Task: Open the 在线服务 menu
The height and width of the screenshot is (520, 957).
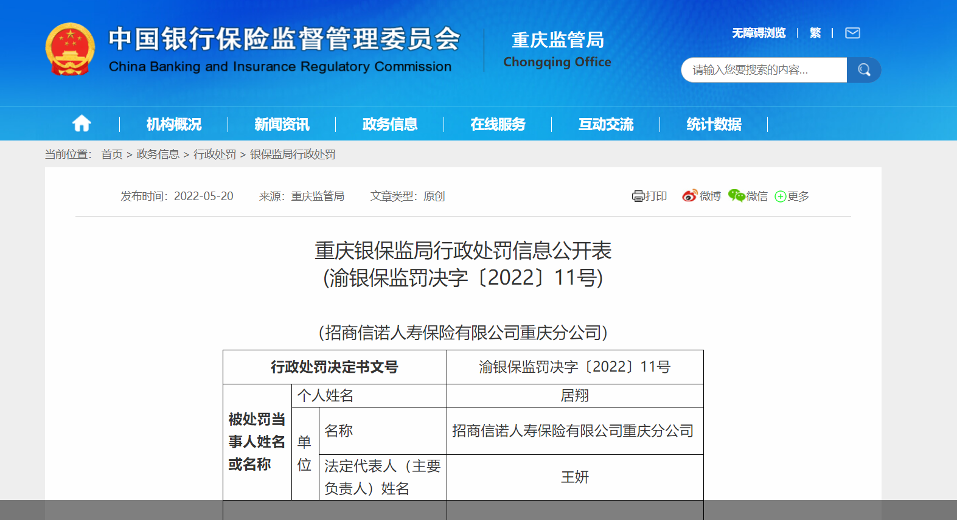Action: (498, 124)
